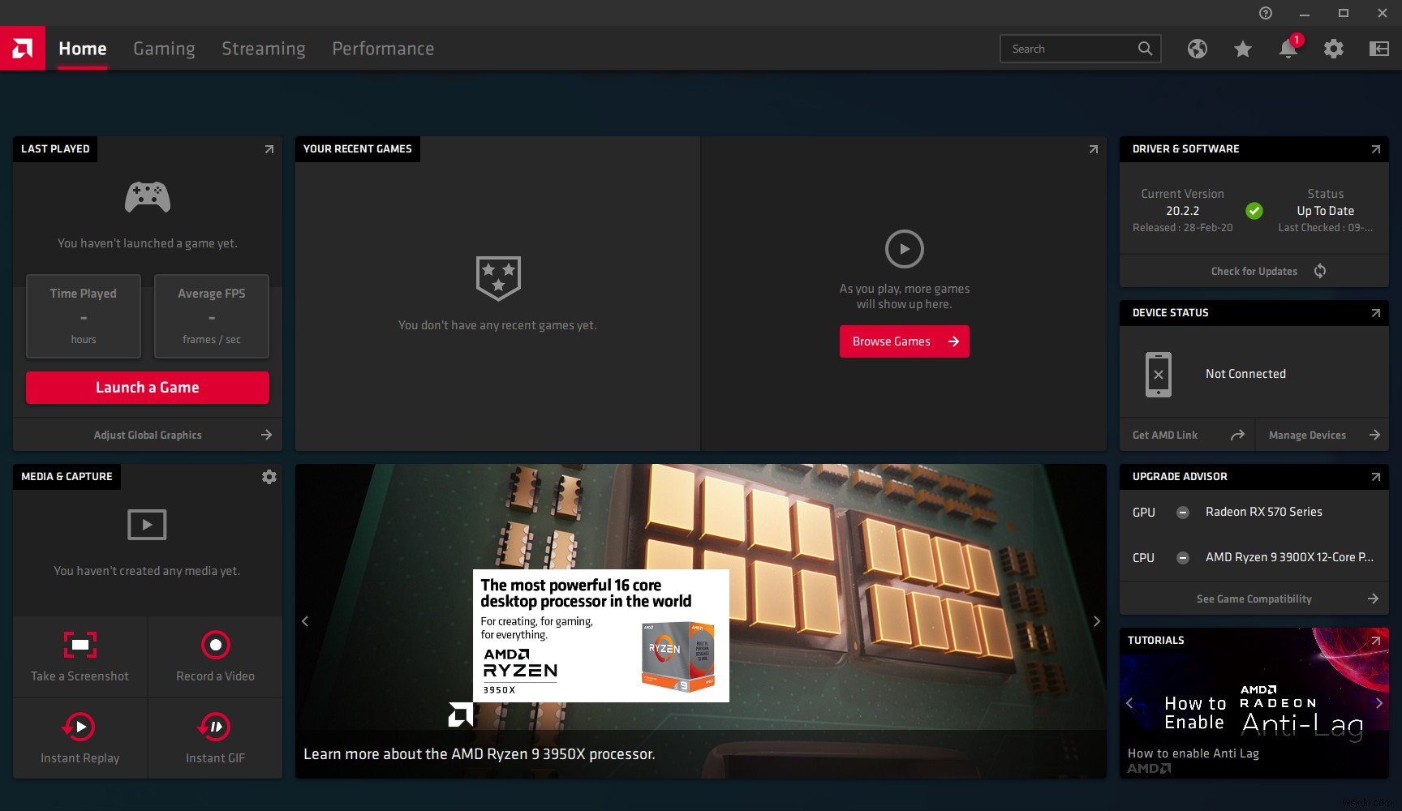This screenshot has width=1402, height=811.
Task: Open the Ryzen 3950X promotional banner
Action: (x=701, y=621)
